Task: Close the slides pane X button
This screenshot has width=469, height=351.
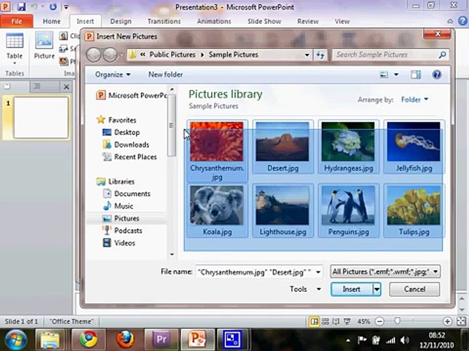Action: 66,87
